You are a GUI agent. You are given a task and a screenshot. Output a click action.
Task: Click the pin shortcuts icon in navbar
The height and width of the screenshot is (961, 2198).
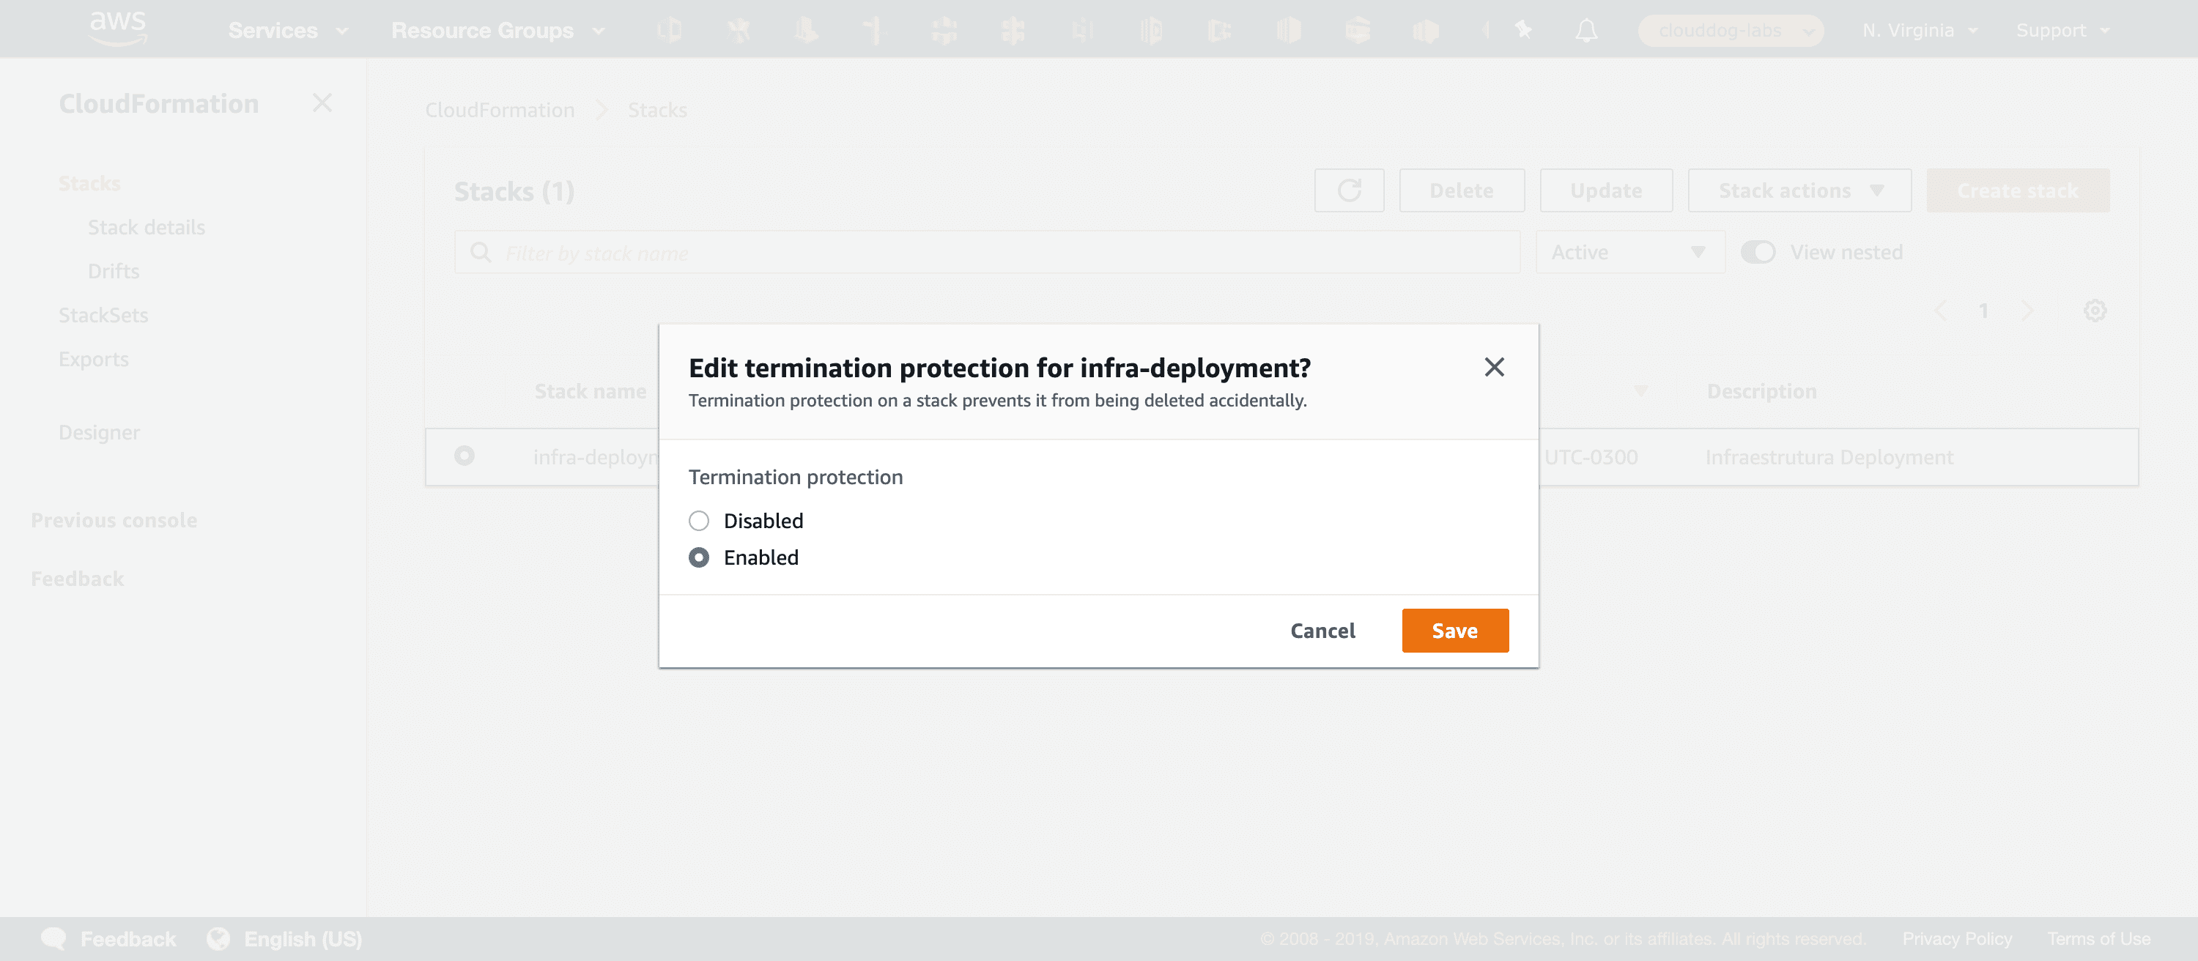[x=1523, y=31]
